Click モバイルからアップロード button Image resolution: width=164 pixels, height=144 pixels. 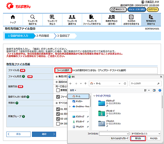(119, 138)
